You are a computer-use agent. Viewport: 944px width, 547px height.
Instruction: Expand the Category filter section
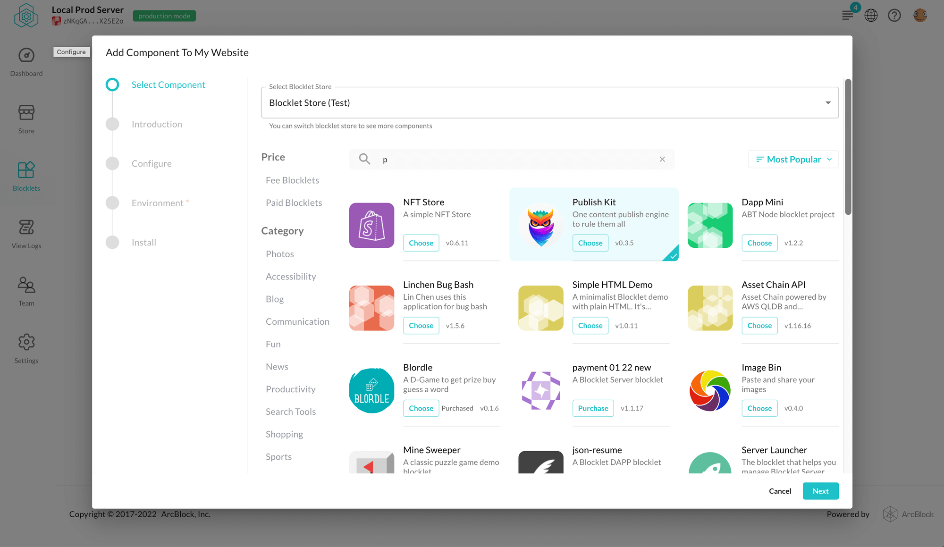click(x=283, y=230)
